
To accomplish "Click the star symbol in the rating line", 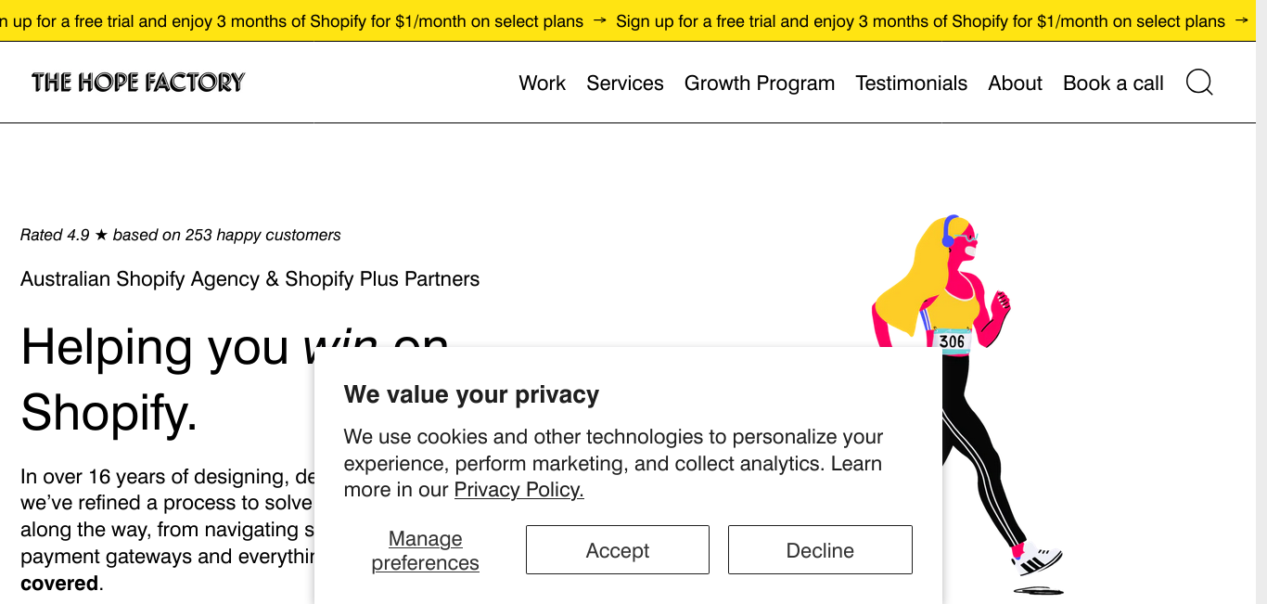I will pos(101,235).
